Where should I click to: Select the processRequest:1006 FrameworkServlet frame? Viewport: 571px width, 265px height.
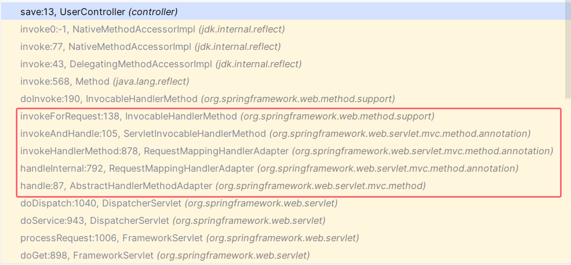pyautogui.click(x=111, y=238)
